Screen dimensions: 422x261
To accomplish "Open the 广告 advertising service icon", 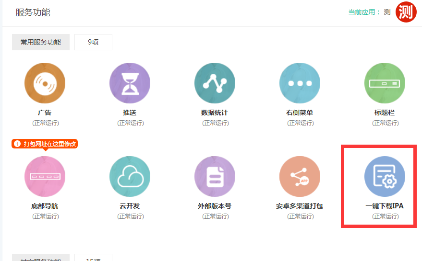I will click(x=45, y=83).
